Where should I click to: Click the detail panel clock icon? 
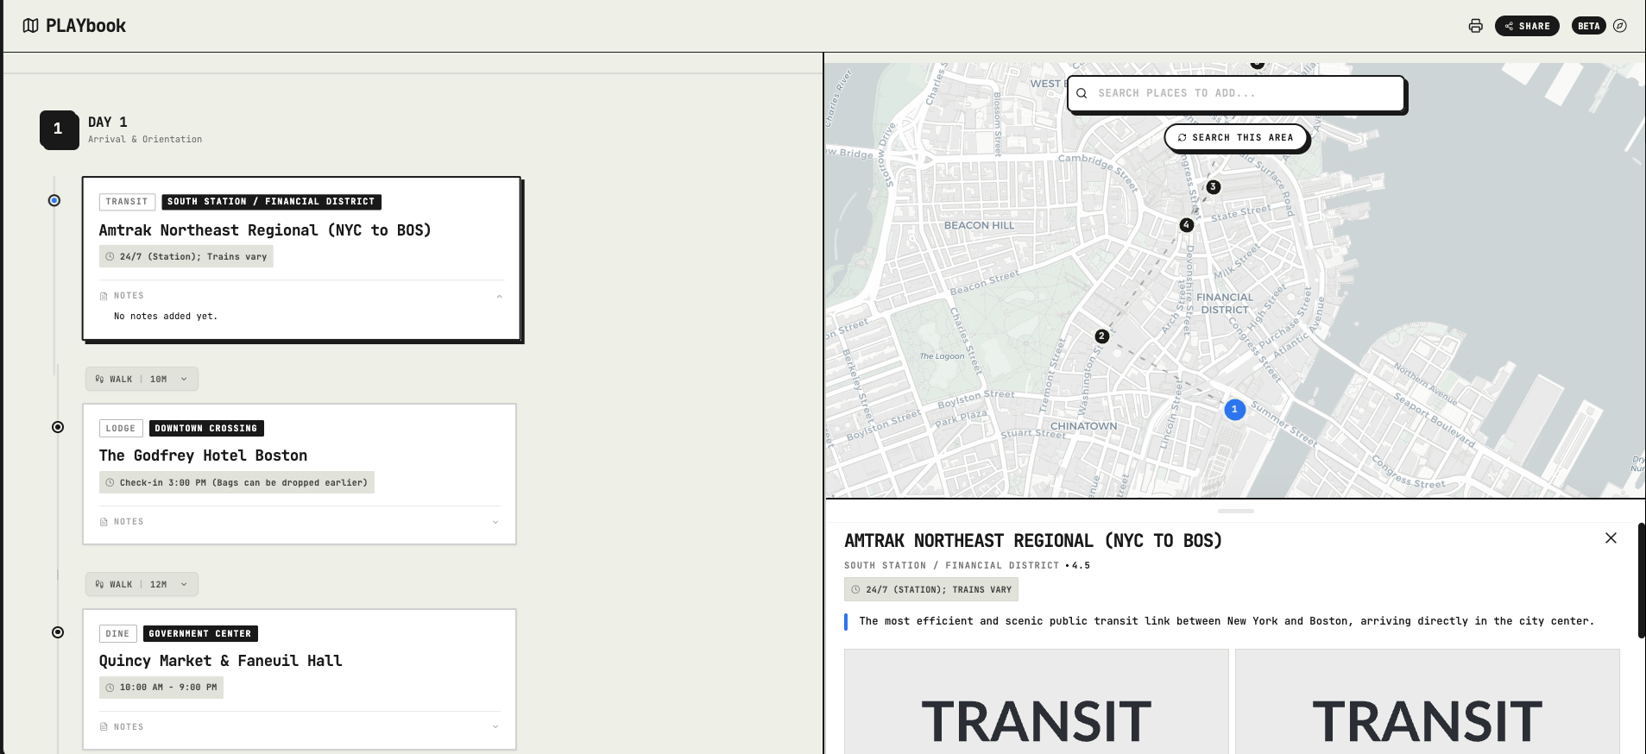coord(855,590)
